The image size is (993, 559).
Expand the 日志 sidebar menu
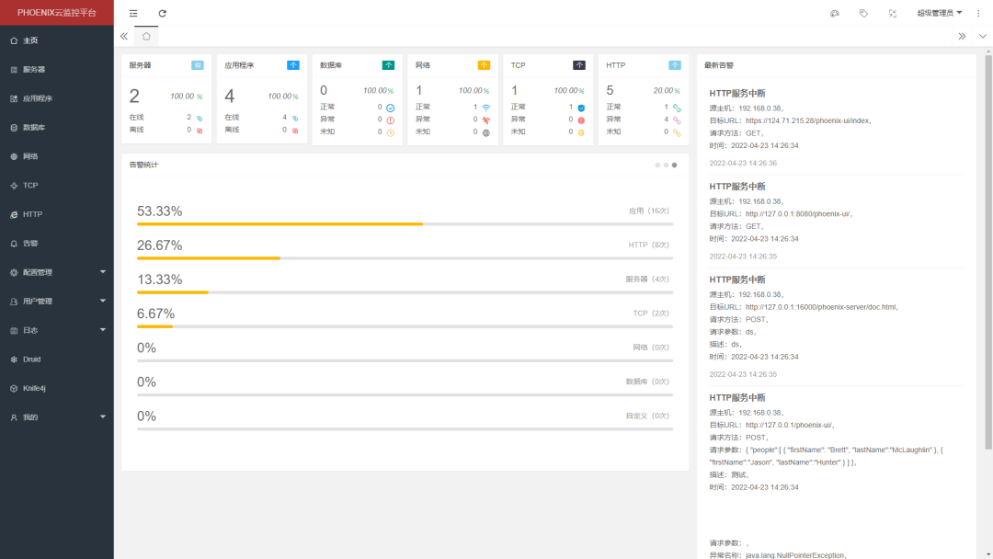(56, 330)
